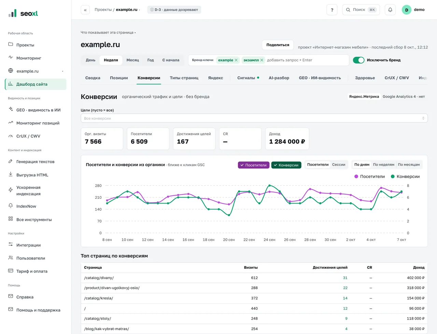
Task: Click Конверсии green legend dot
Action: point(393,177)
